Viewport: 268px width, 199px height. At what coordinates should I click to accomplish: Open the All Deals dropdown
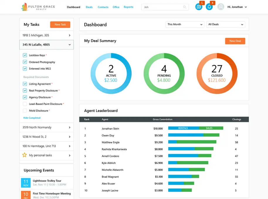225,24
